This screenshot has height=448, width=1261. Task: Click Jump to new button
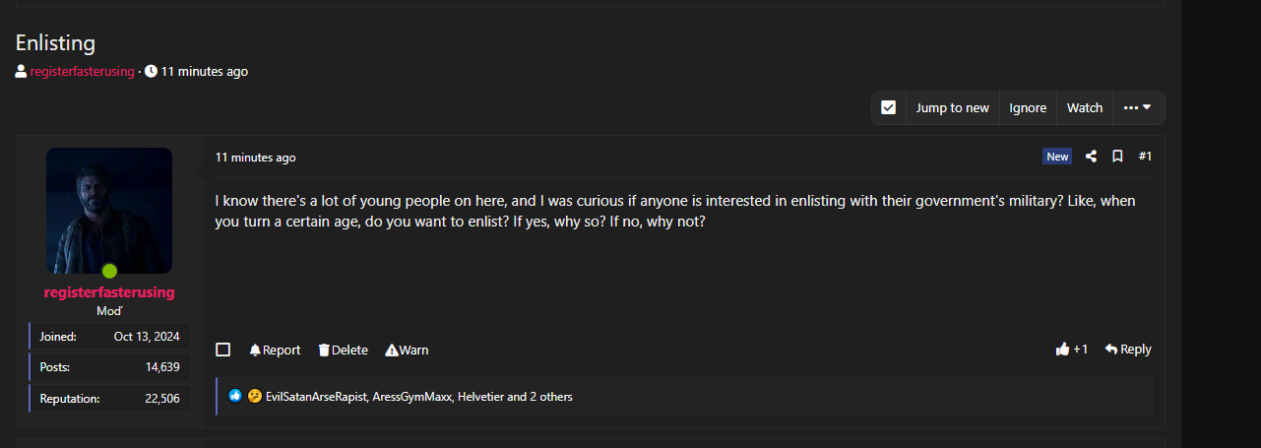click(x=952, y=108)
